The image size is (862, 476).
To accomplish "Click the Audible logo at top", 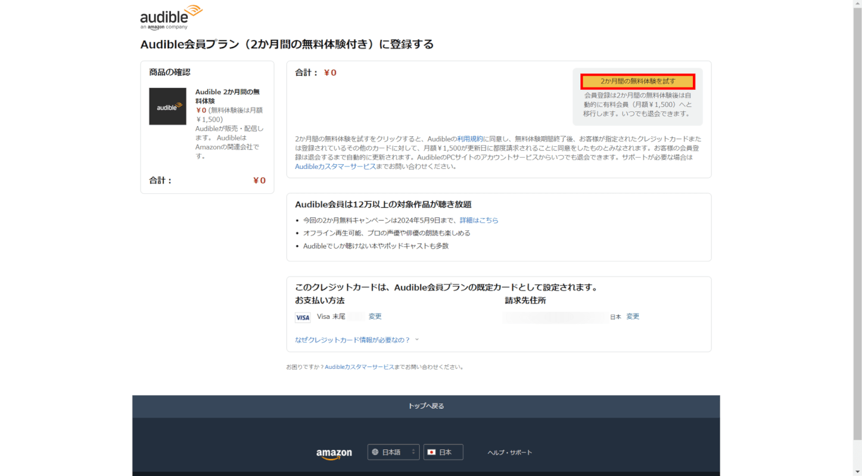I will [171, 17].
